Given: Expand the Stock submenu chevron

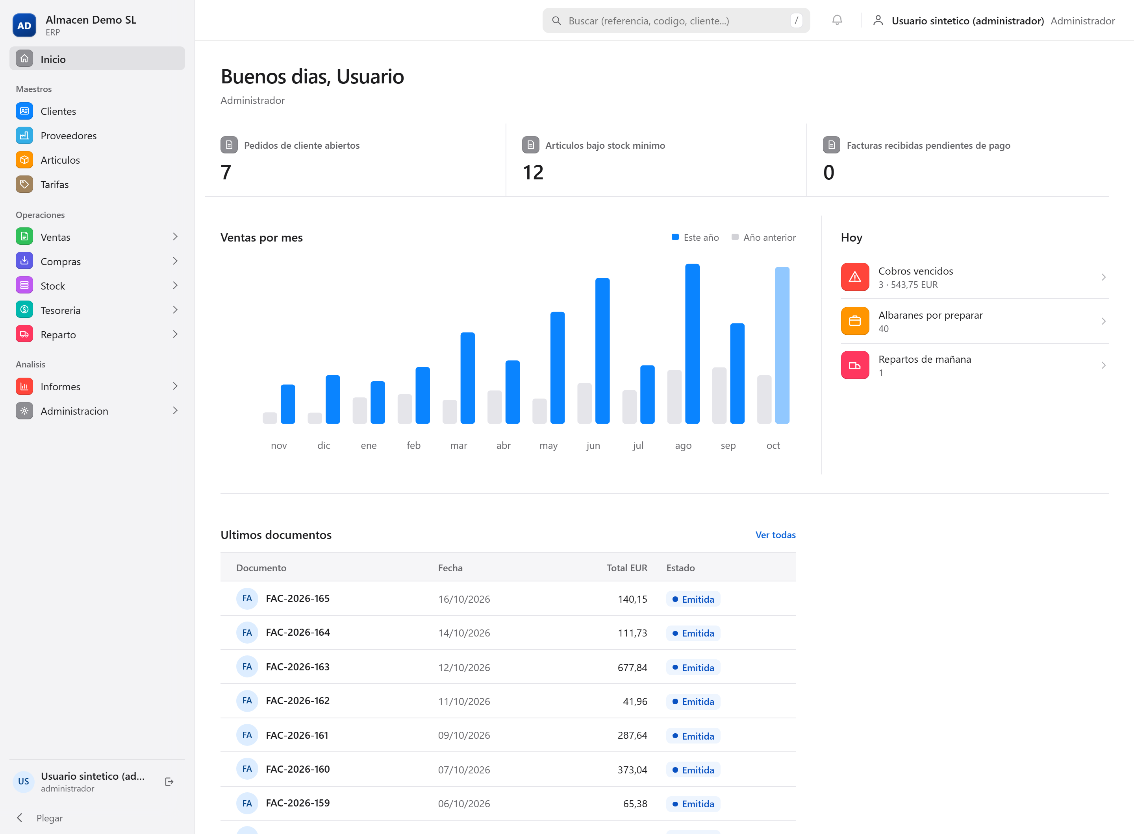Looking at the screenshot, I should point(175,286).
